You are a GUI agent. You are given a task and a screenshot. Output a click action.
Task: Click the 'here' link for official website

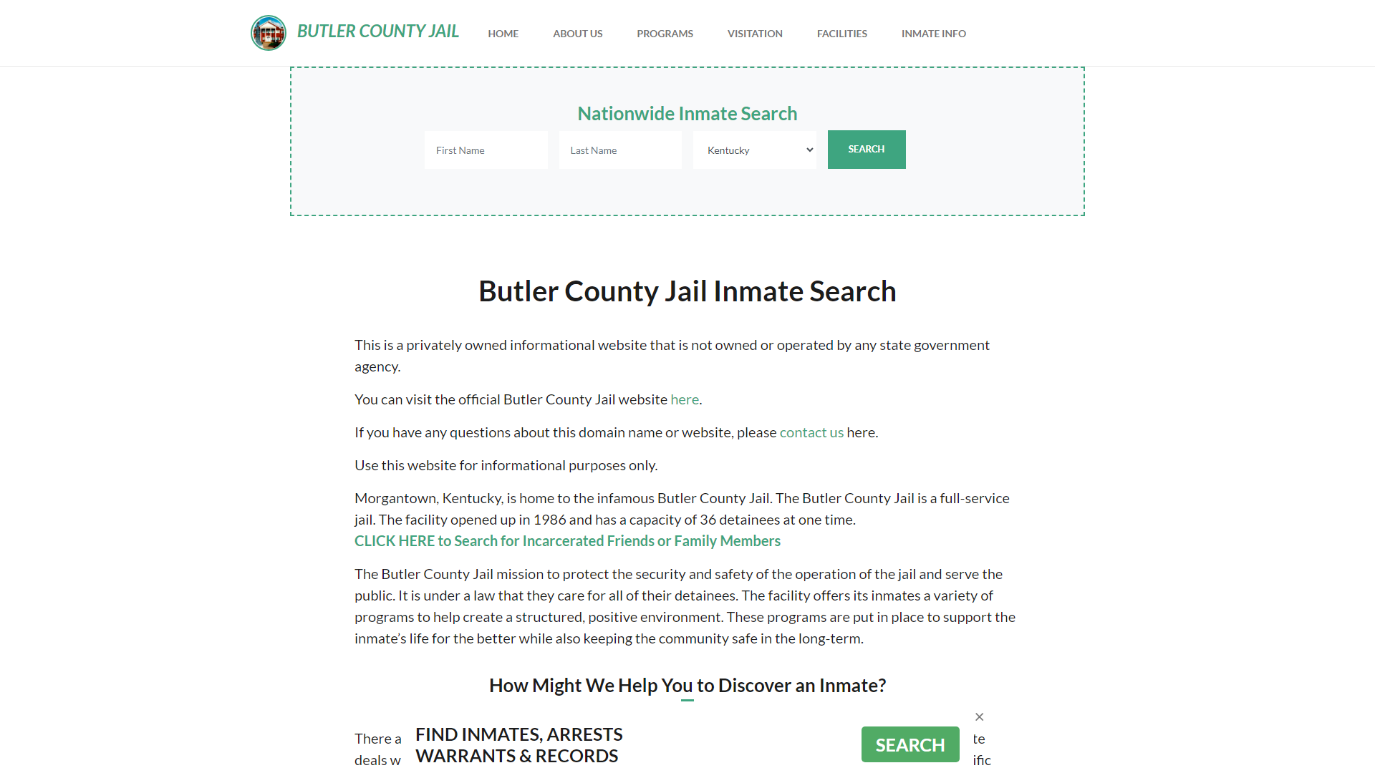coord(684,398)
